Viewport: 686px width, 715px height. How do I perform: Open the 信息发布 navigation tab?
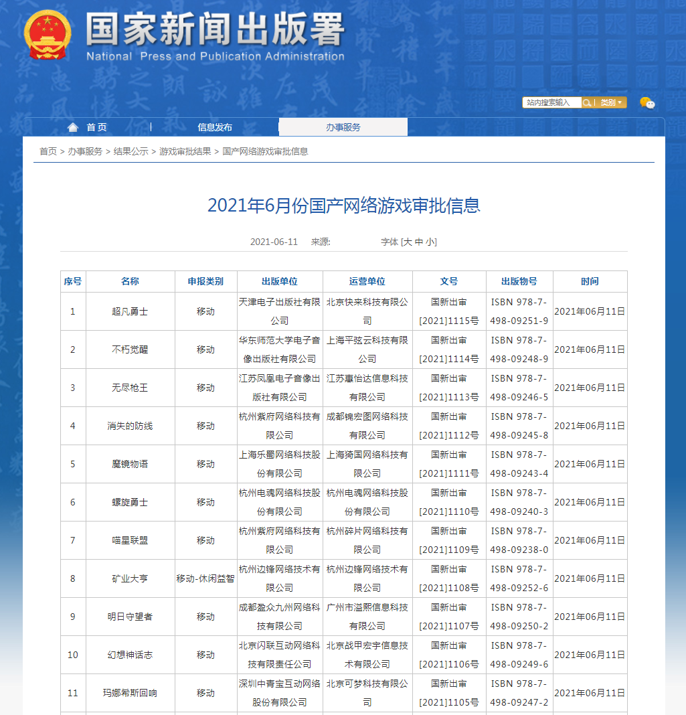(x=215, y=127)
